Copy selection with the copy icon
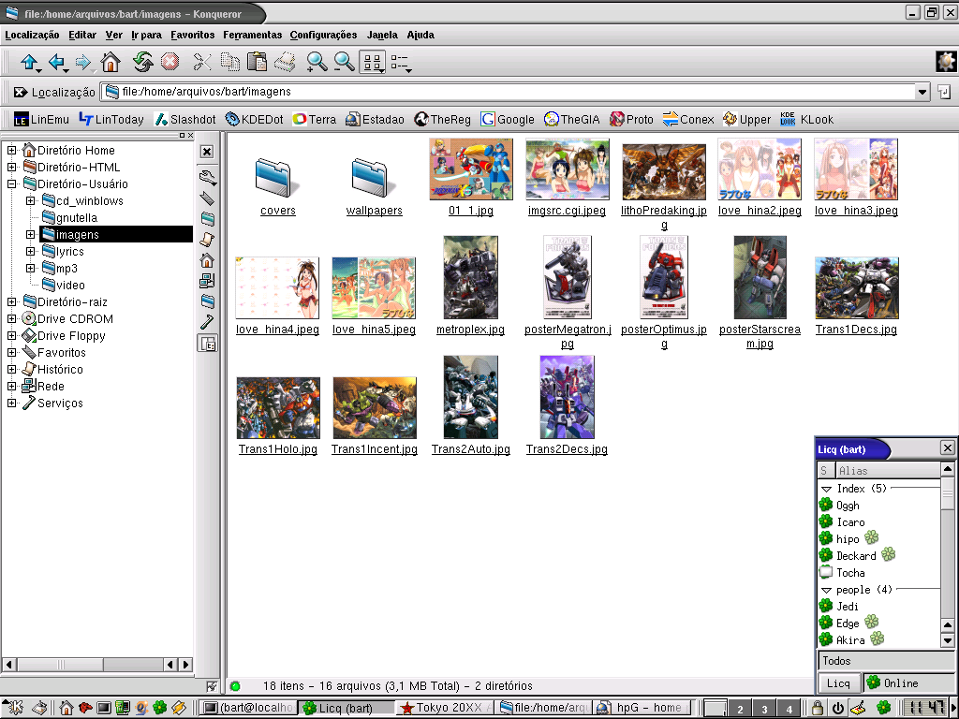The image size is (959, 719). [x=230, y=62]
